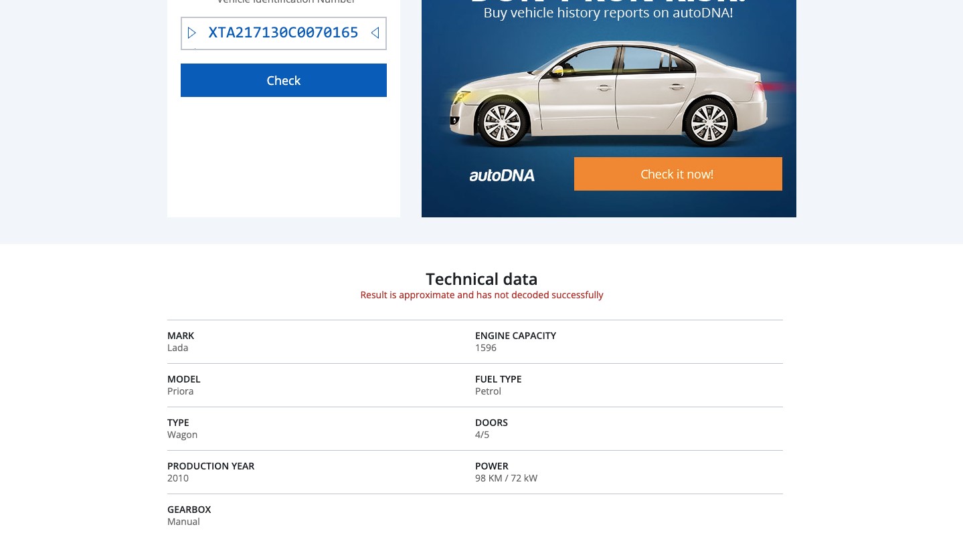Select the Lada mark value

tap(178, 348)
